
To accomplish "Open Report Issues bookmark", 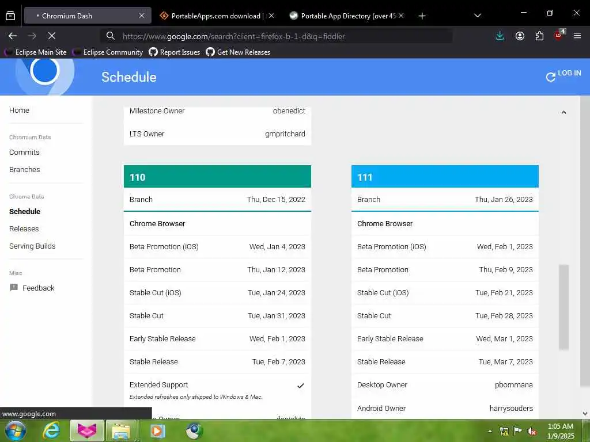I will [175, 52].
